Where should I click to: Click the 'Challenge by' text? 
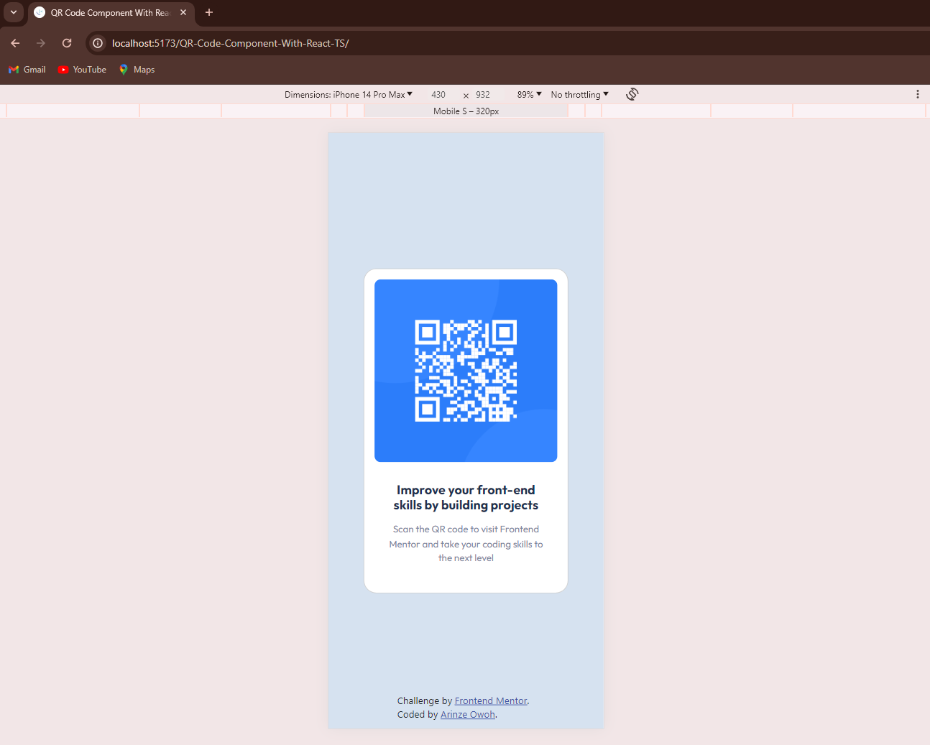[425, 701]
